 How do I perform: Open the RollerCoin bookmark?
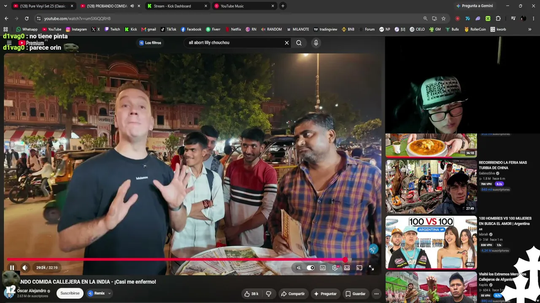(x=475, y=29)
